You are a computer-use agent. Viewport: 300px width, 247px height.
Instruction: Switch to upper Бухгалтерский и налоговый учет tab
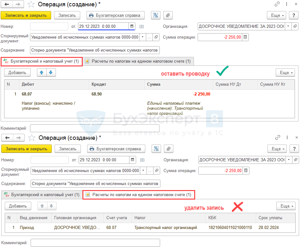(x=42, y=61)
